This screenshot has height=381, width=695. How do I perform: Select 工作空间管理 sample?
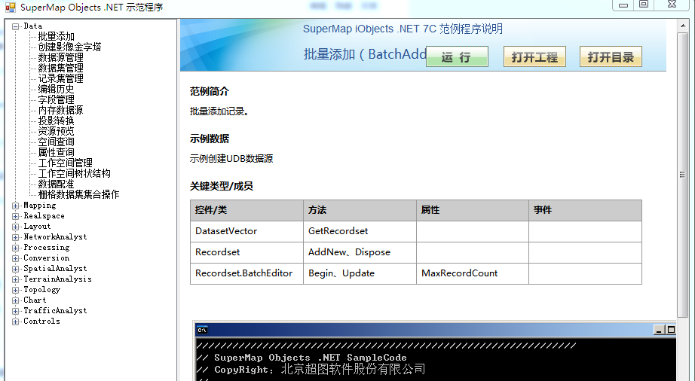coord(65,163)
